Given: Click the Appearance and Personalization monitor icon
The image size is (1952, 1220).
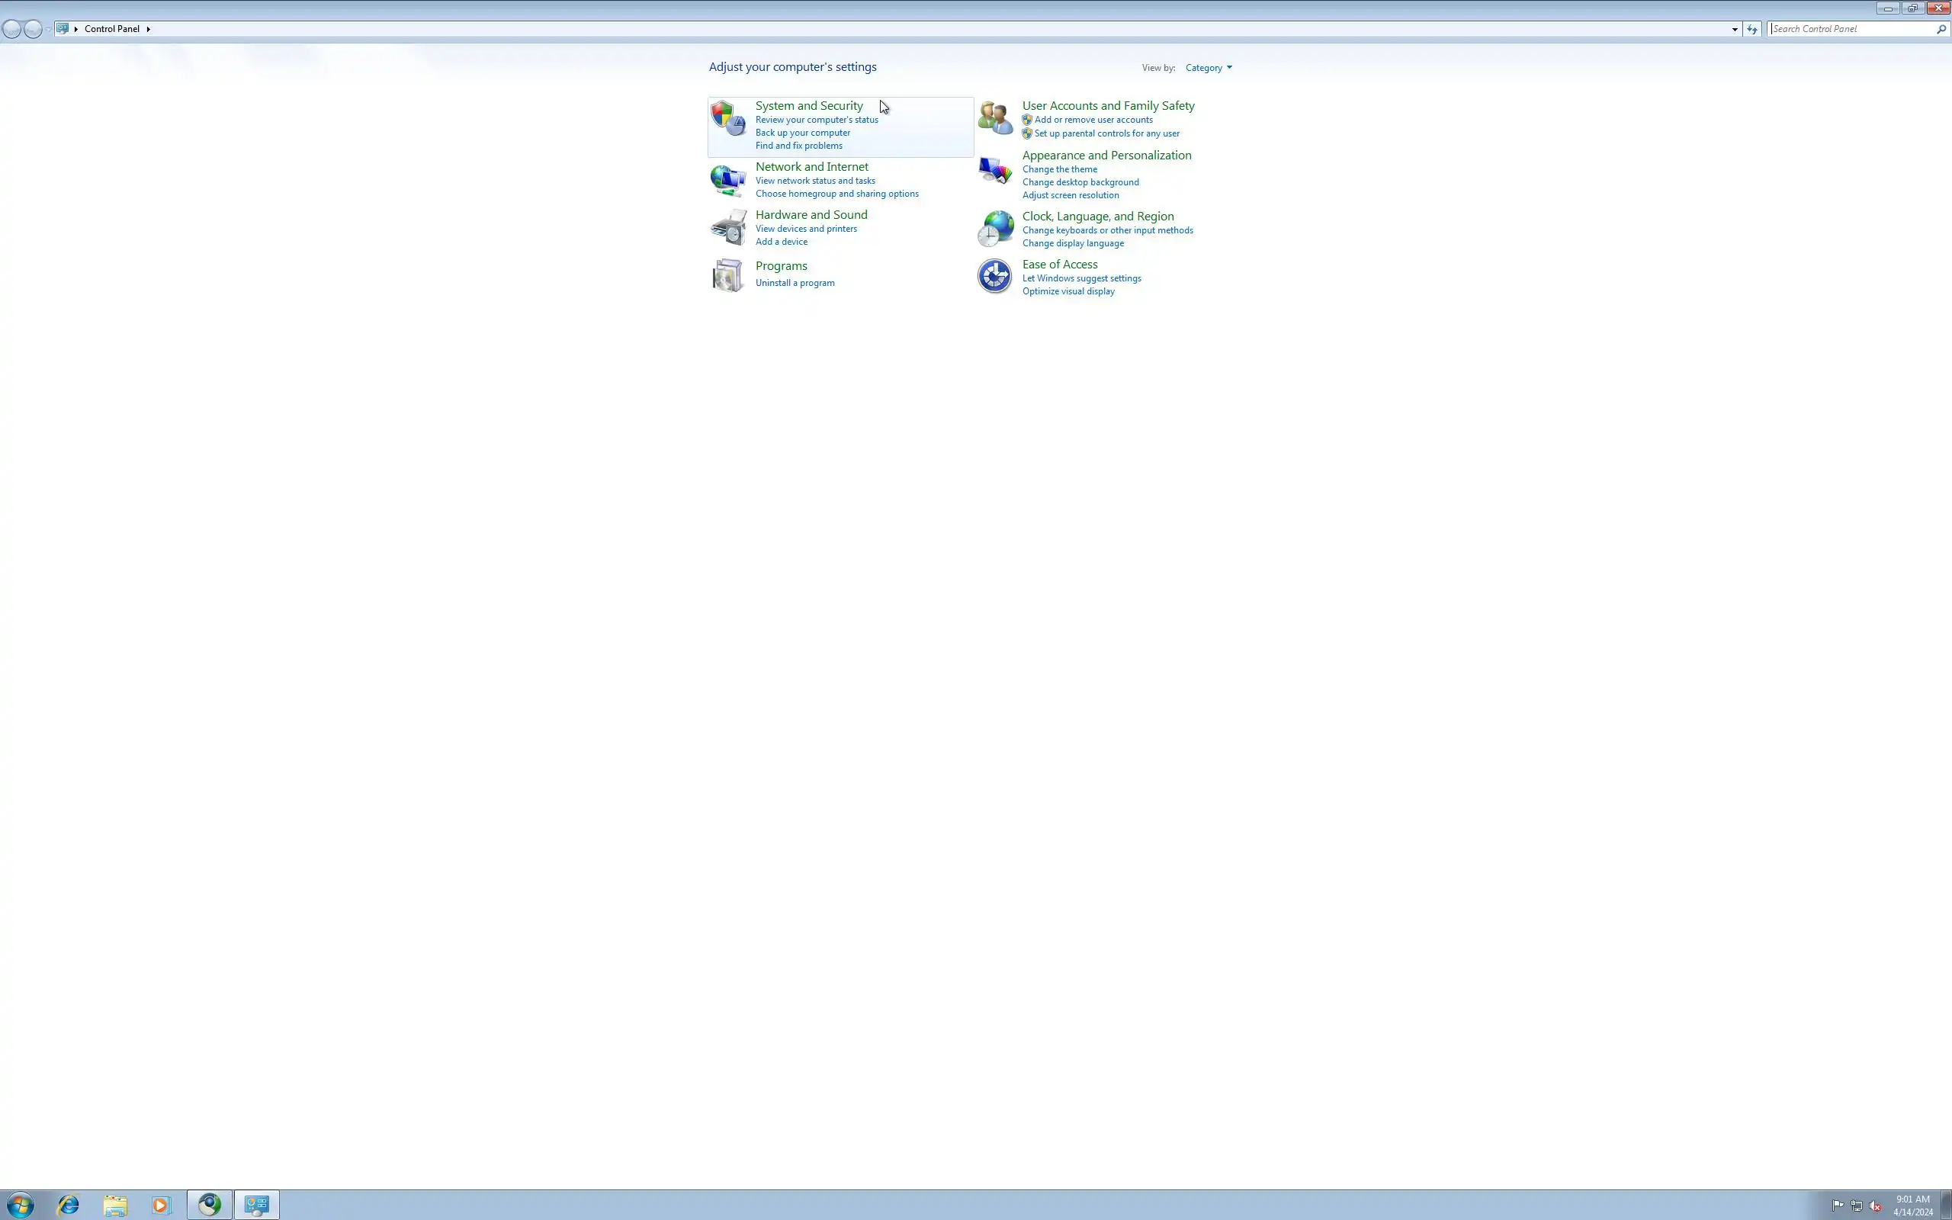Looking at the screenshot, I should (x=994, y=169).
